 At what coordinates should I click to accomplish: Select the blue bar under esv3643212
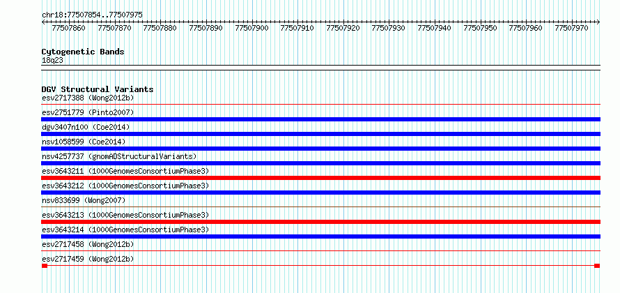click(320, 193)
